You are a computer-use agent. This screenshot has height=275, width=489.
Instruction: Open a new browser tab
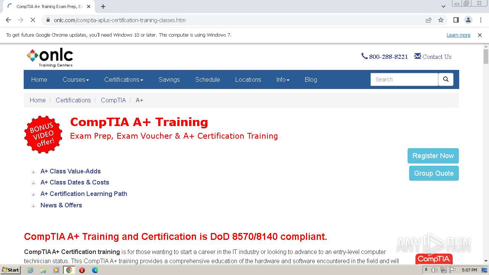pos(103,6)
